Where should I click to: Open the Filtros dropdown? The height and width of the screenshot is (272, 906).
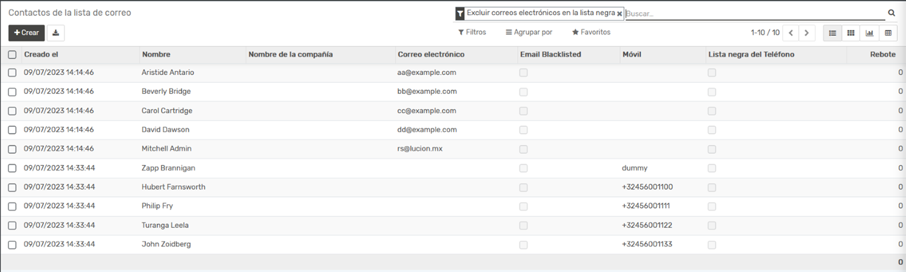click(x=472, y=32)
